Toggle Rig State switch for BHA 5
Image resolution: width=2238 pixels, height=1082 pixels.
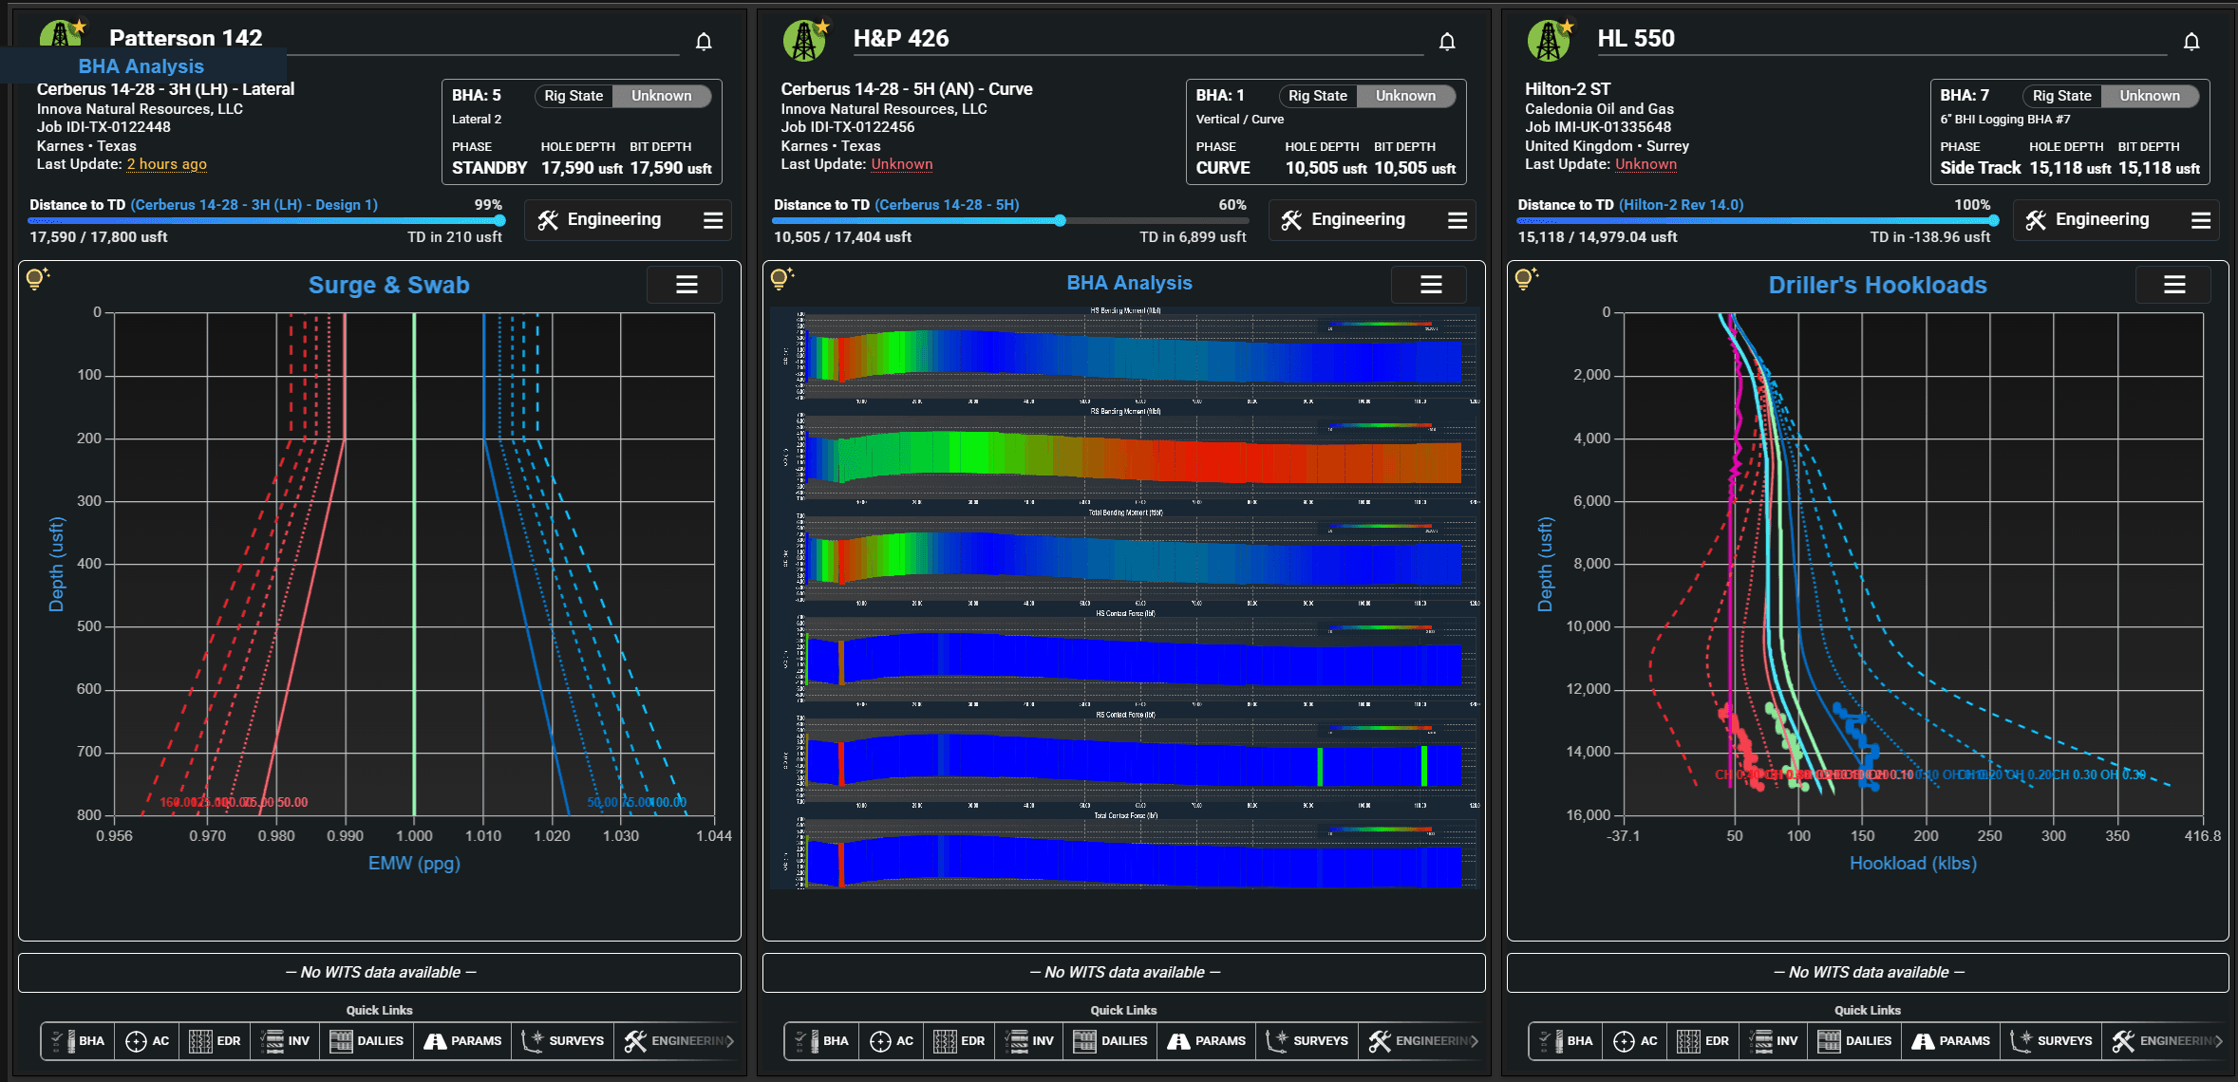pyautogui.click(x=623, y=96)
